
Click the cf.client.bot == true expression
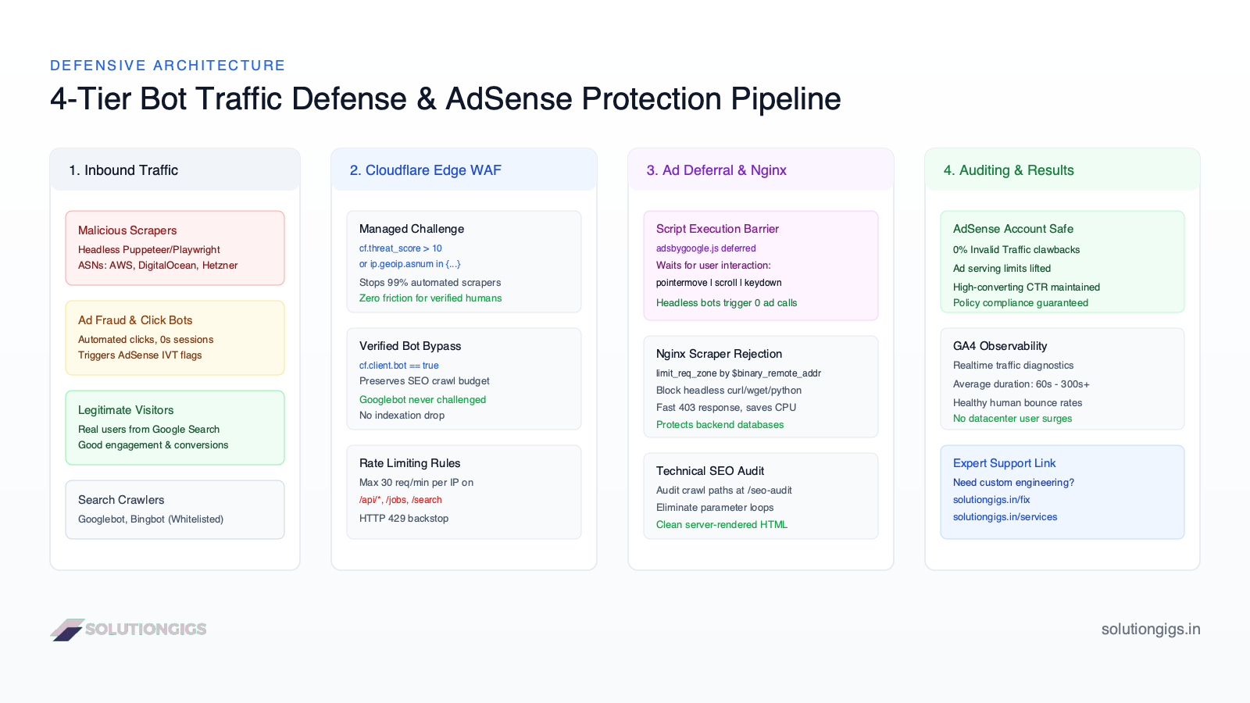click(x=399, y=366)
